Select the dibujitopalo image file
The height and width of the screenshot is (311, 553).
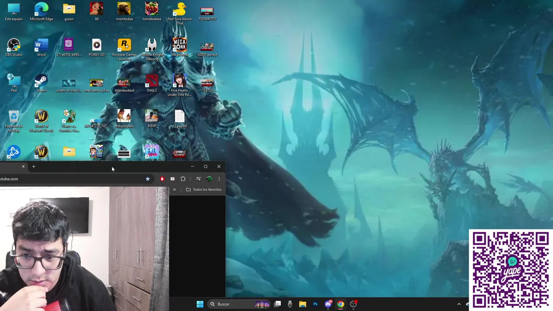(x=124, y=119)
